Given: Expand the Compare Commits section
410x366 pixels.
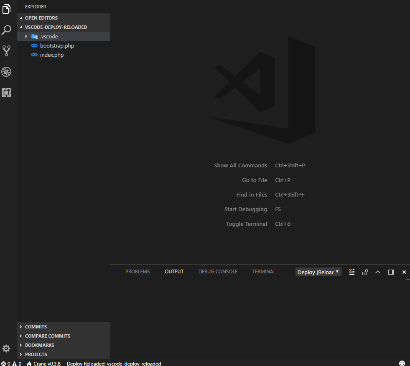Looking at the screenshot, I should click(64, 336).
